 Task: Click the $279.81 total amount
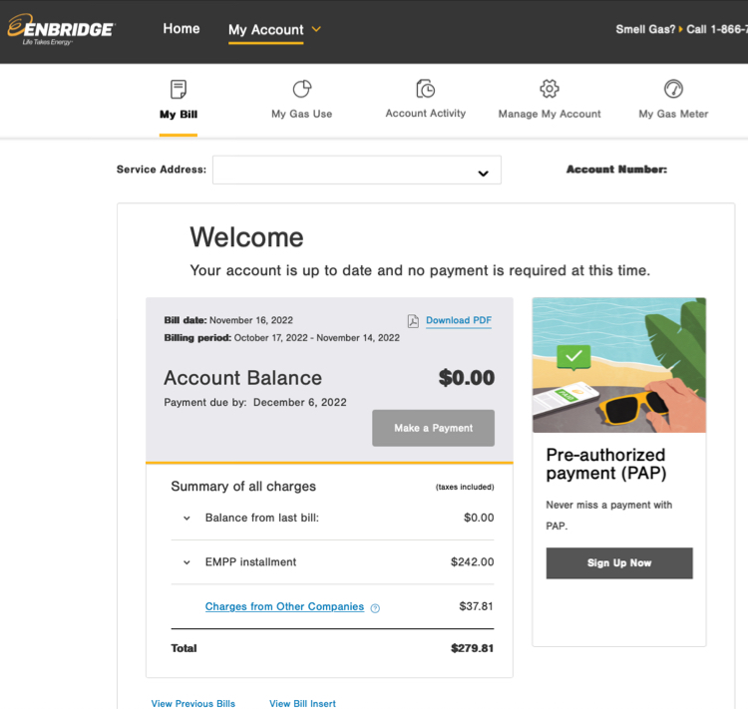point(472,648)
